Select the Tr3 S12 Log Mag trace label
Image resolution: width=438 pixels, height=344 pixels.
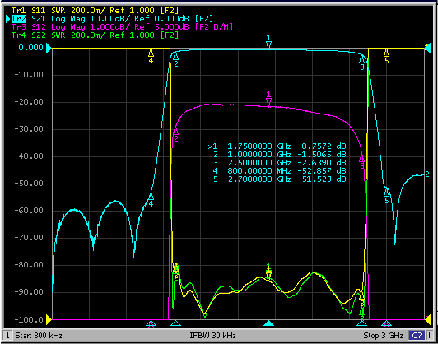click(122, 27)
